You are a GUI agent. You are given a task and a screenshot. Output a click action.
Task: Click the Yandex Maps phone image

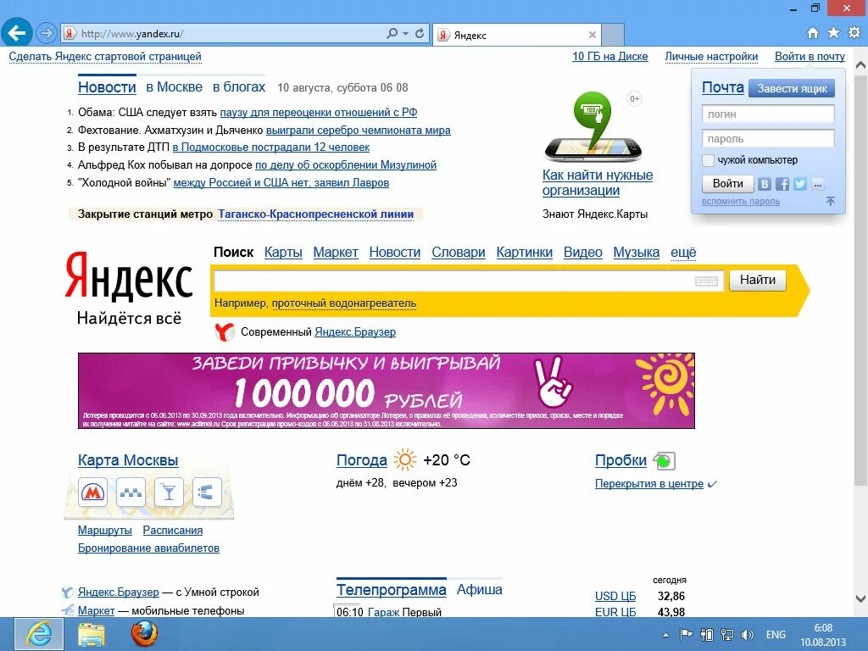(593, 129)
